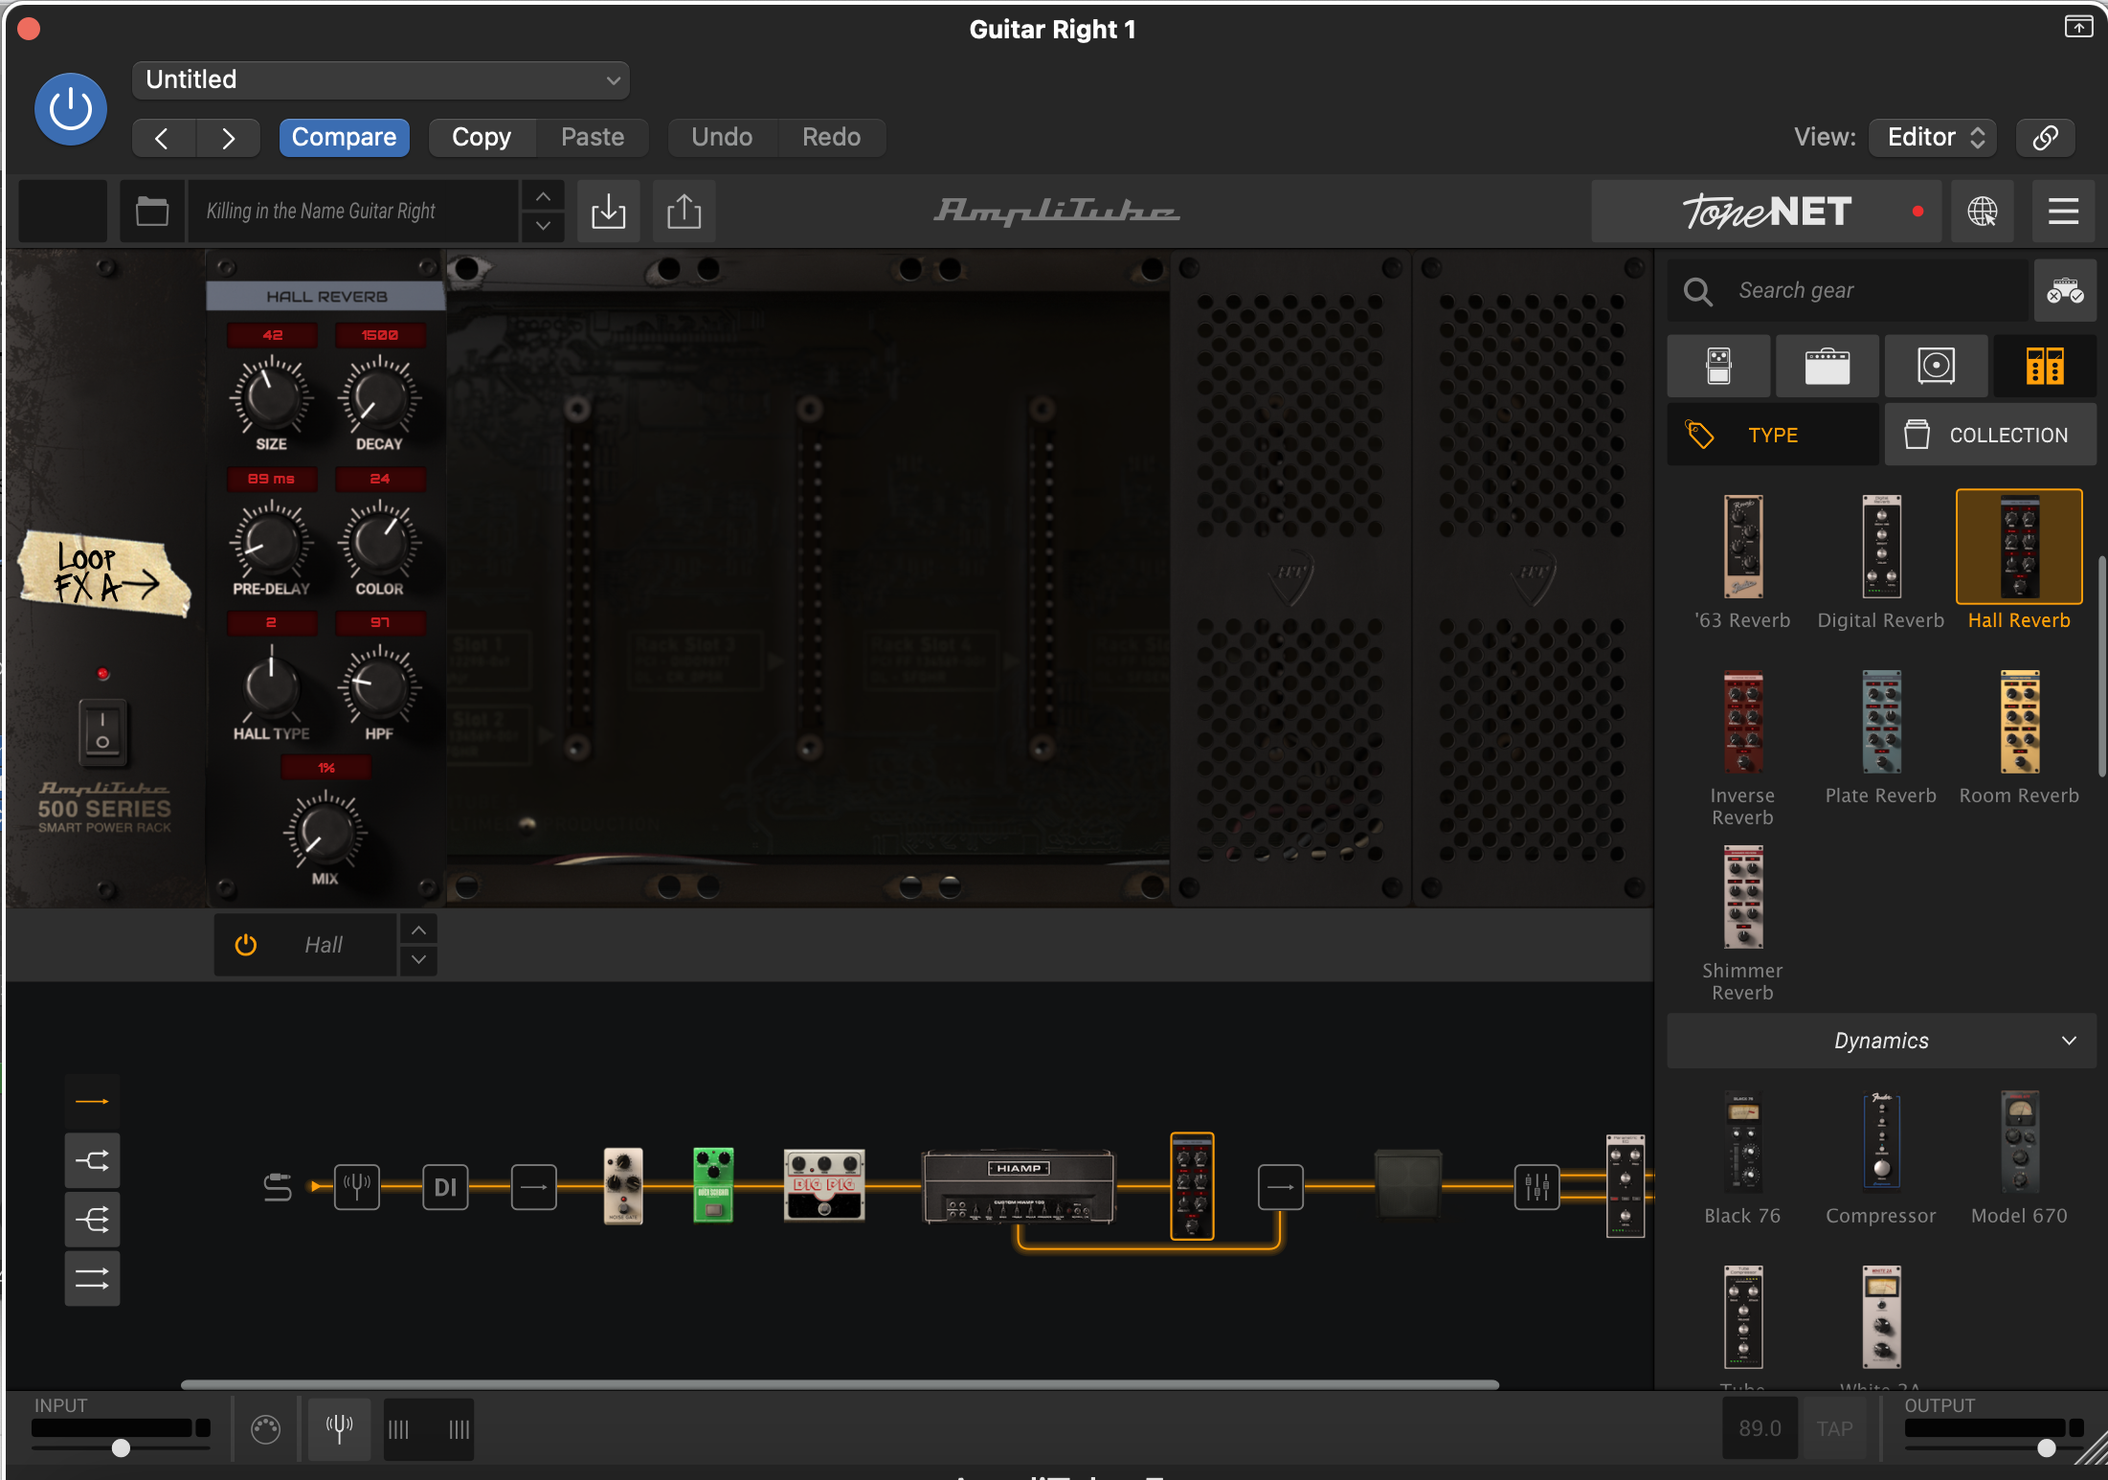Viewport: 2108px width, 1480px height.
Task: Select the Shimmer Reverb rack unit
Action: coord(1743,922)
